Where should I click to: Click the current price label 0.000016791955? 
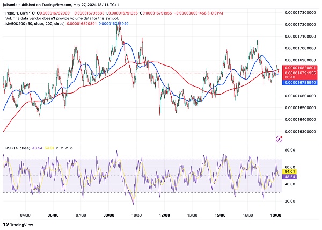click(x=300, y=73)
